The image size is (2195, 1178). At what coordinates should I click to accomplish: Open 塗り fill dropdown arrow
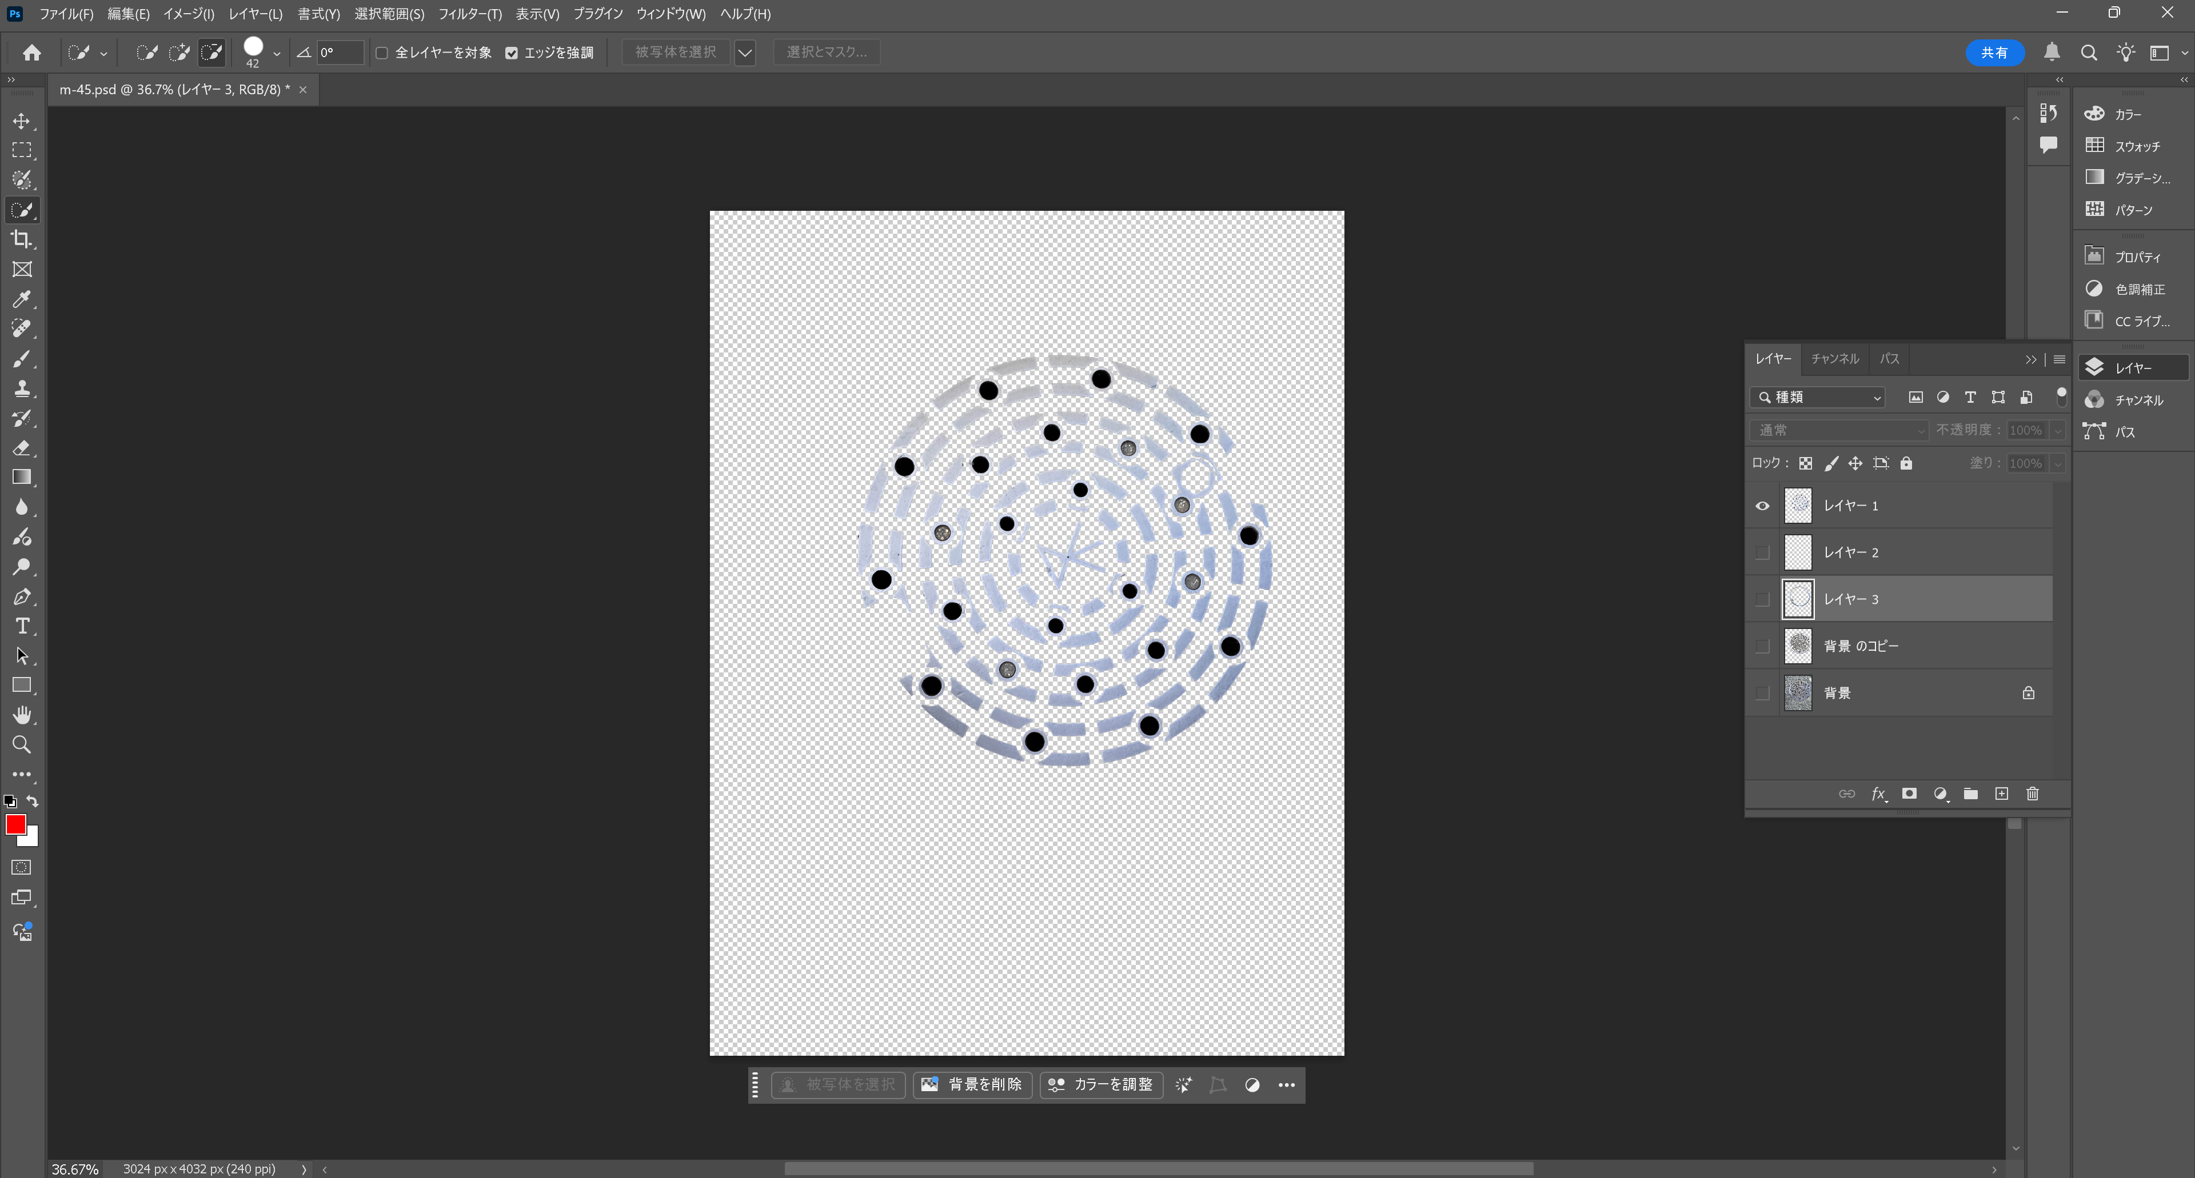click(x=2057, y=463)
